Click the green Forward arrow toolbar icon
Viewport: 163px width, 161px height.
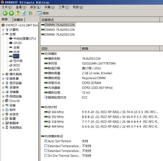[11, 13]
